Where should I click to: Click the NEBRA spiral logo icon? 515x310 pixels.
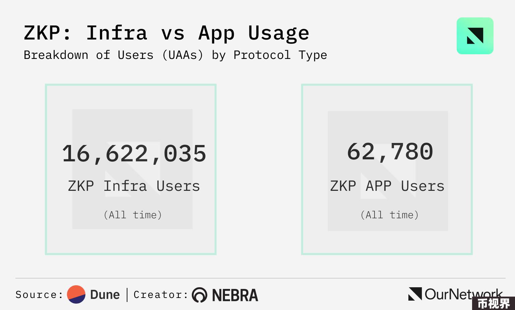point(199,295)
